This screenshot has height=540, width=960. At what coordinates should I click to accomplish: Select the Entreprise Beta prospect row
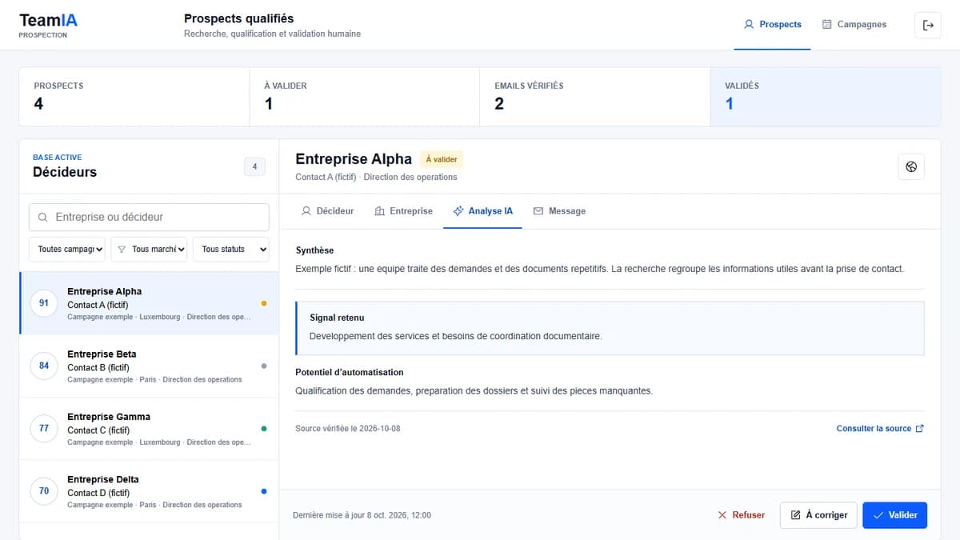pyautogui.click(x=149, y=366)
